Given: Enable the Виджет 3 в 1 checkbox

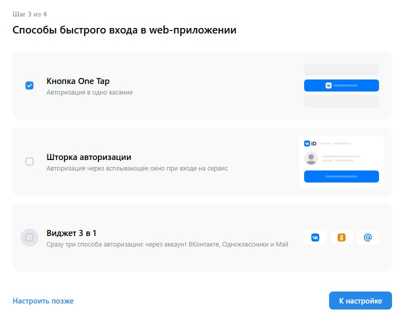Looking at the screenshot, I should click(29, 237).
